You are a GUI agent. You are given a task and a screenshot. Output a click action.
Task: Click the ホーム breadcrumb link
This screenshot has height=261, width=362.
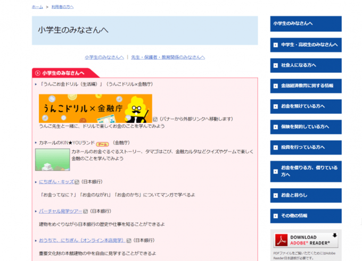(37, 7)
